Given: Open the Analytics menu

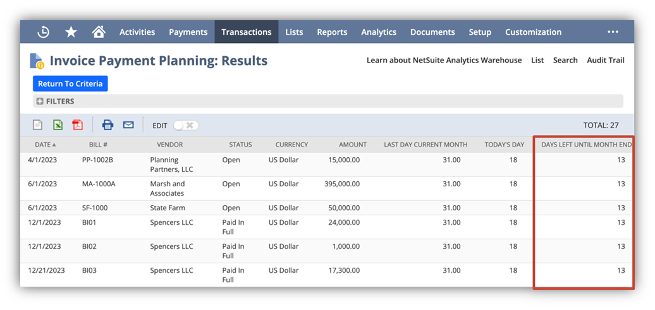Looking at the screenshot, I should [x=379, y=32].
